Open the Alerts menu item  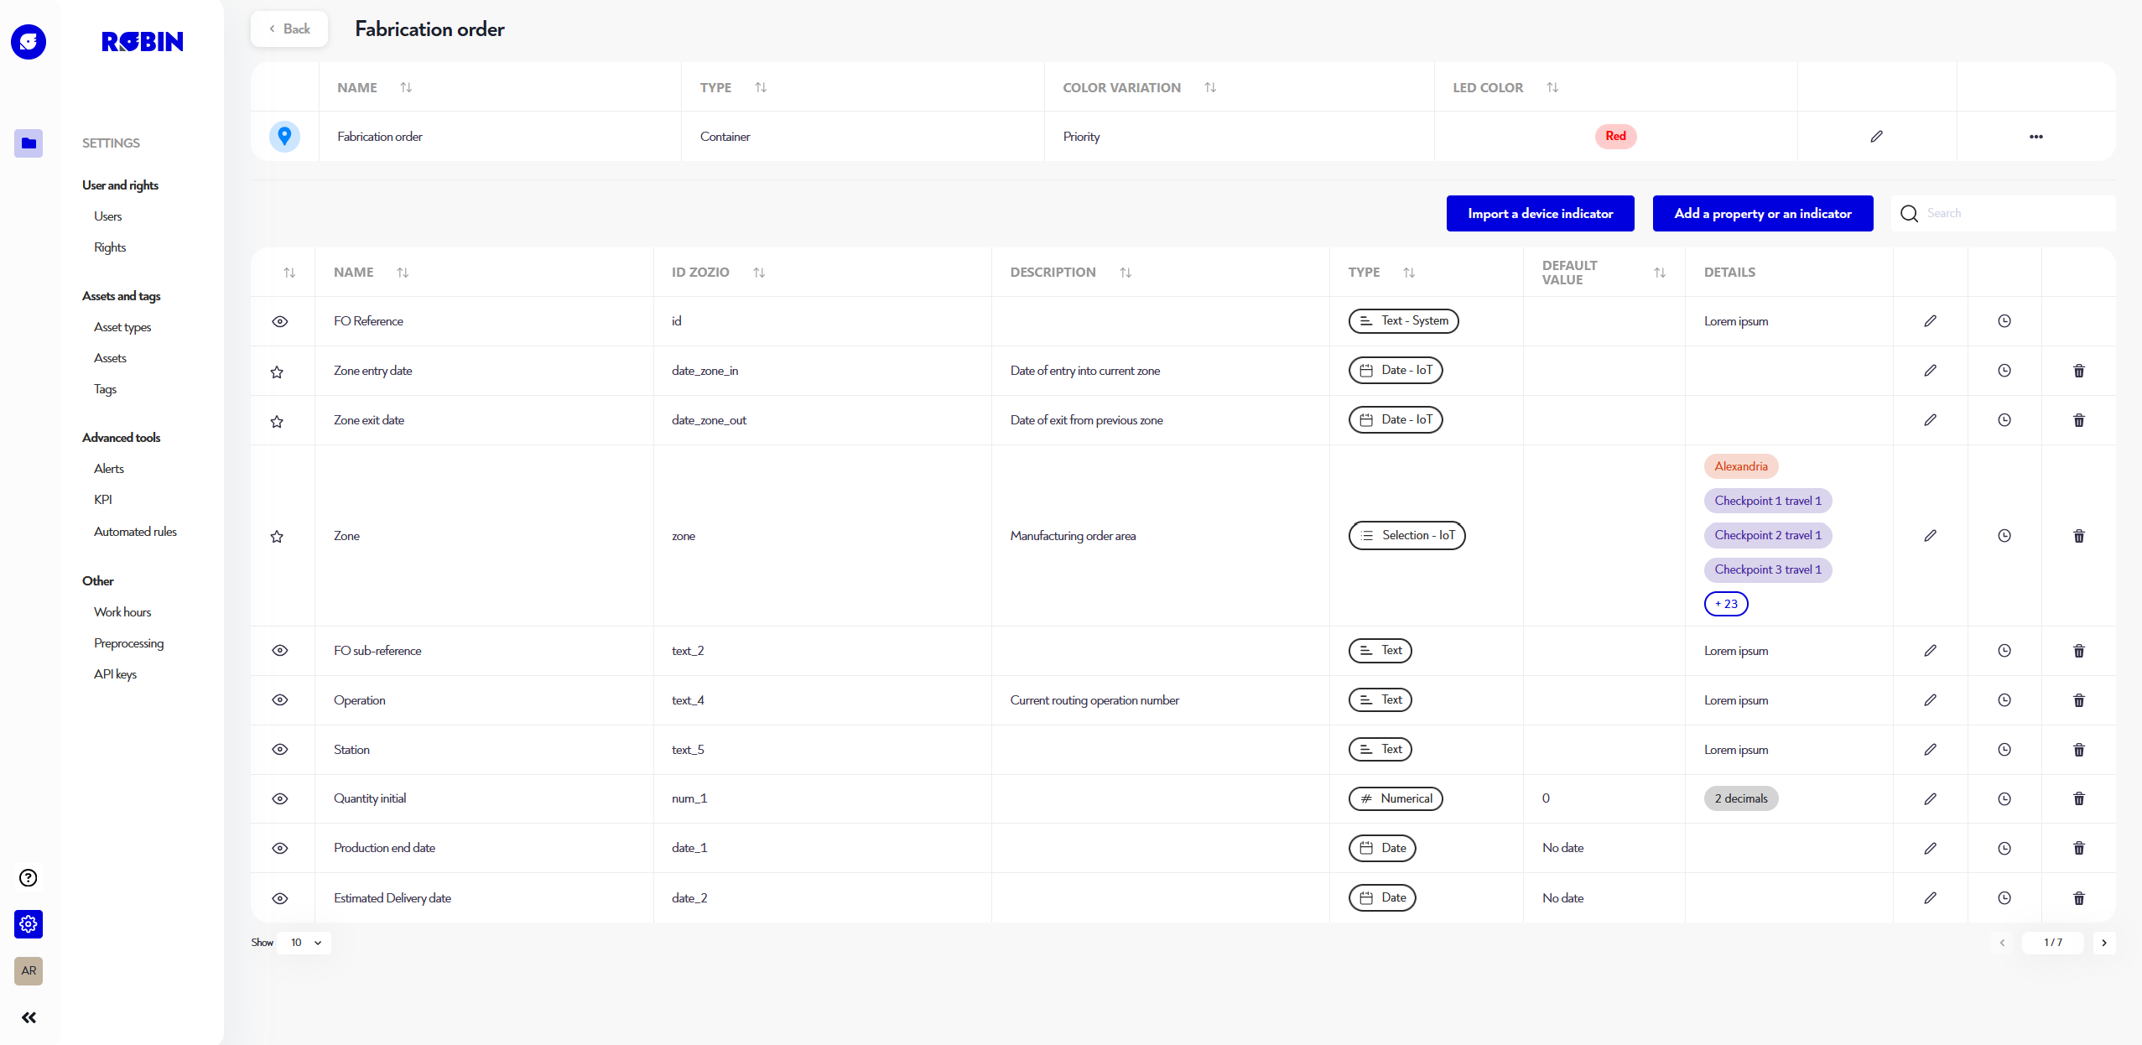point(109,469)
